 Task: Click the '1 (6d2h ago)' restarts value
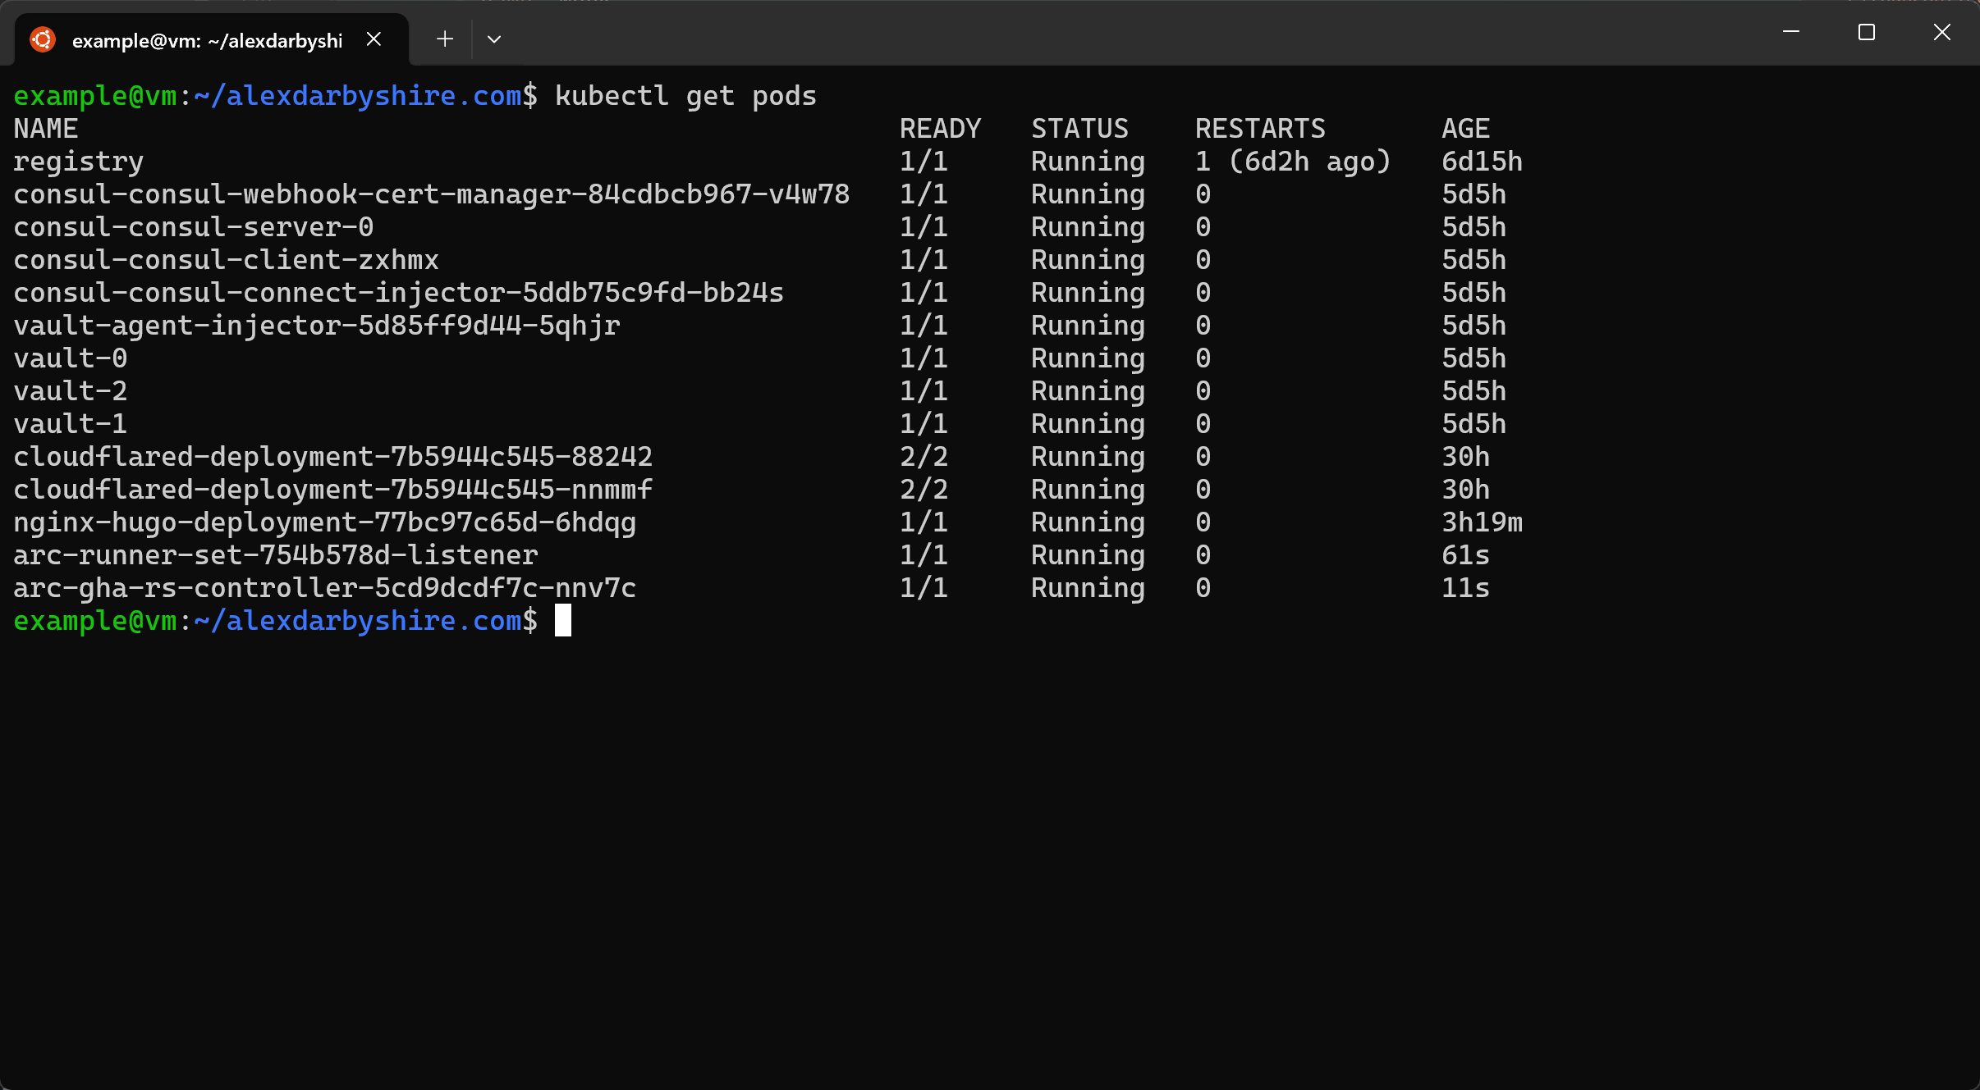(1294, 162)
